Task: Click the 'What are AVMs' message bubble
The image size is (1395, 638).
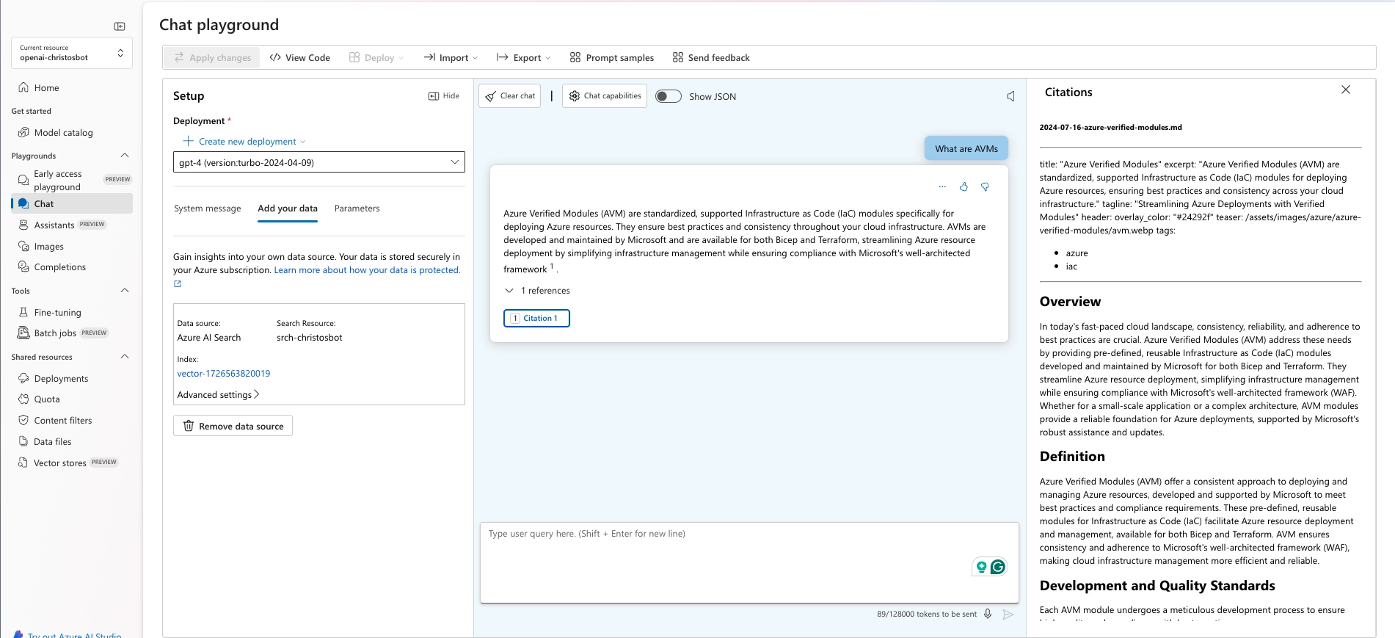Action: click(966, 148)
